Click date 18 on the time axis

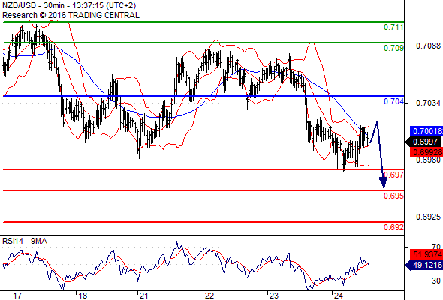tap(83, 295)
